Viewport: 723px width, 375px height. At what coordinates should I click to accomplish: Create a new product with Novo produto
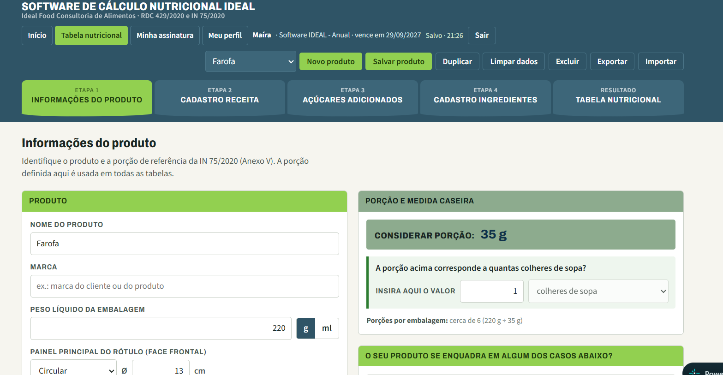[331, 61]
